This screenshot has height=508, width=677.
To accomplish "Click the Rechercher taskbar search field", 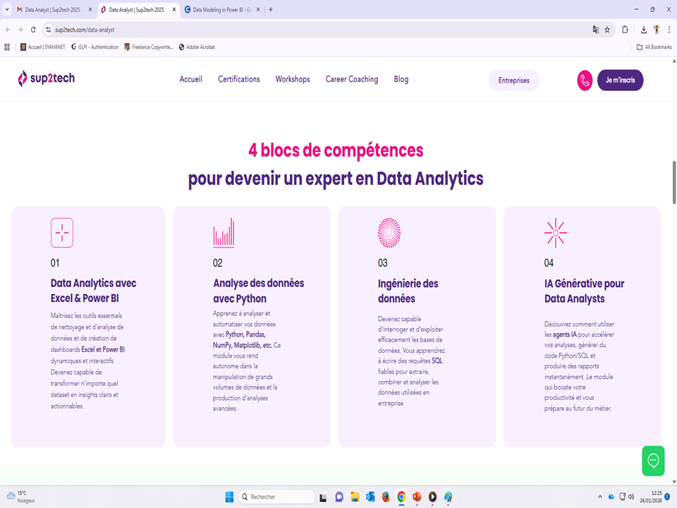I will (x=275, y=497).
